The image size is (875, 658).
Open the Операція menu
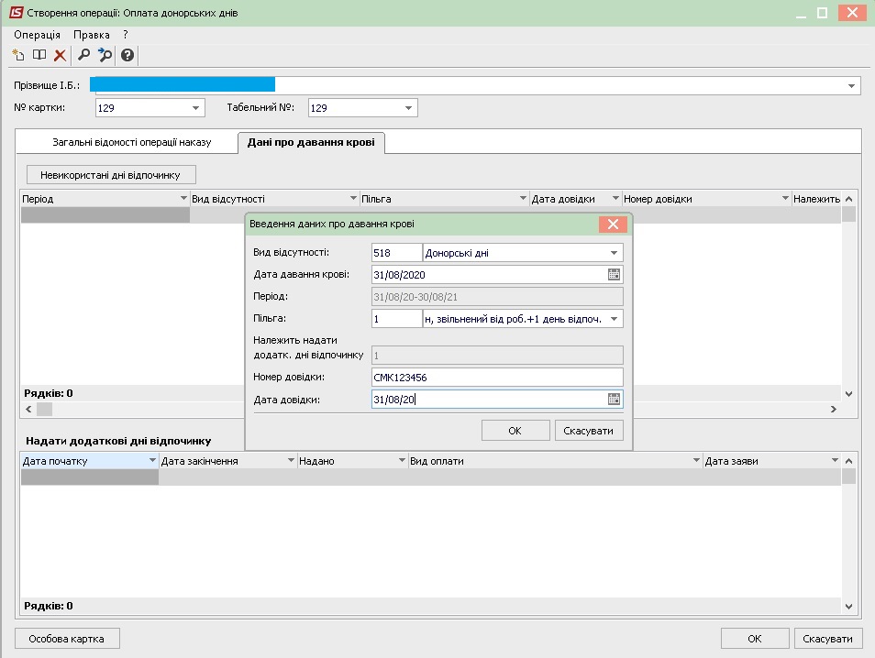[37, 35]
